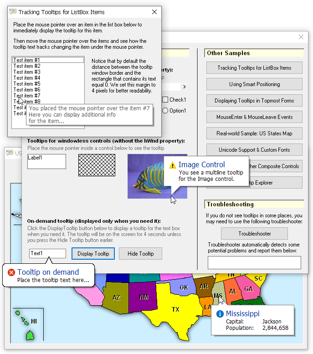
Task: Click the Composite Controls sample button
Action: [276, 166]
